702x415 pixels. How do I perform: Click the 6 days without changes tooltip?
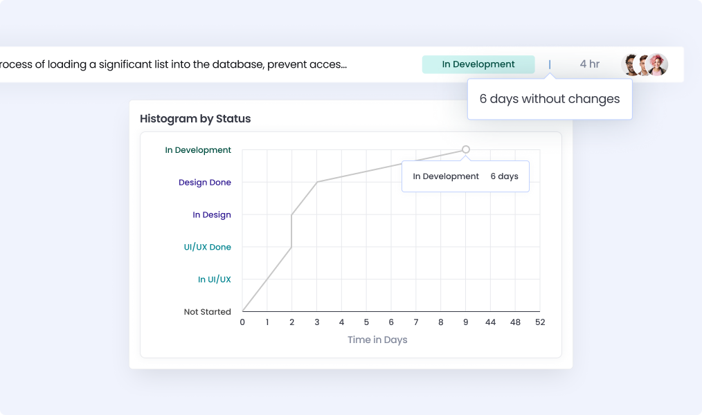[550, 99]
